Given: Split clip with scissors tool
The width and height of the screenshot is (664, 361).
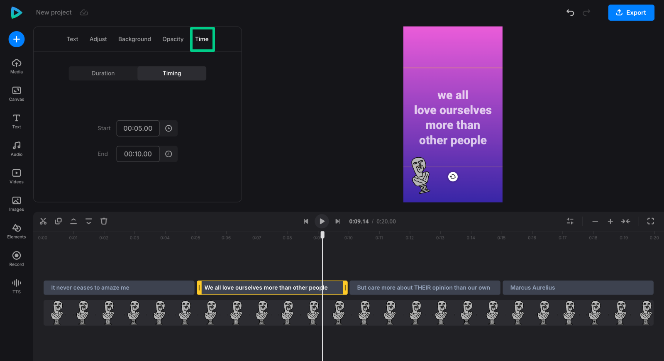Looking at the screenshot, I should (43, 221).
